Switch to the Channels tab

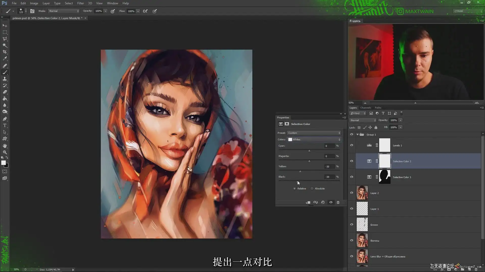tap(366, 108)
